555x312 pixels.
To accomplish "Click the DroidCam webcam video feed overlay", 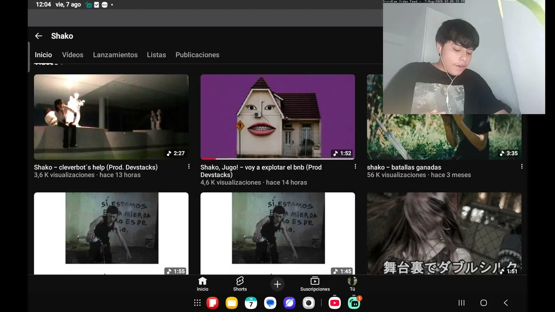I will click(x=464, y=57).
